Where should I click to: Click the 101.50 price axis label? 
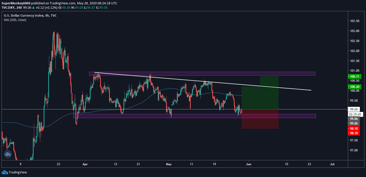[354, 61]
